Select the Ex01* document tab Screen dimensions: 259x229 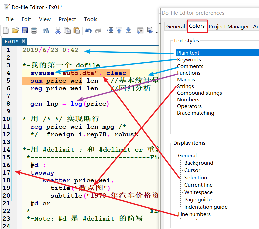coord(14,41)
